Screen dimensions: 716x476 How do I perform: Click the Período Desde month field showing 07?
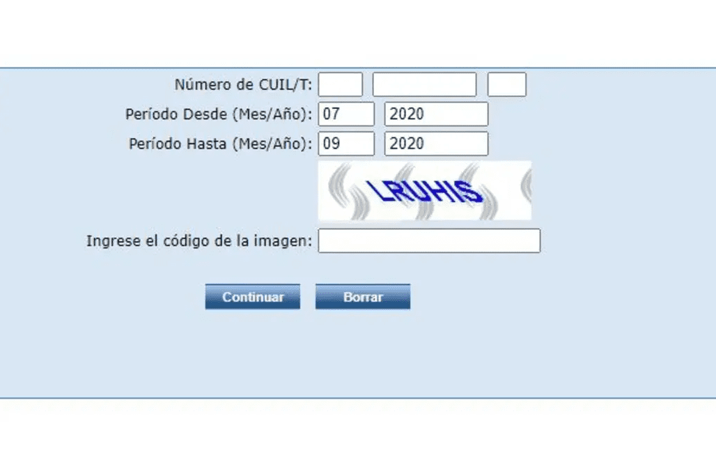click(346, 114)
